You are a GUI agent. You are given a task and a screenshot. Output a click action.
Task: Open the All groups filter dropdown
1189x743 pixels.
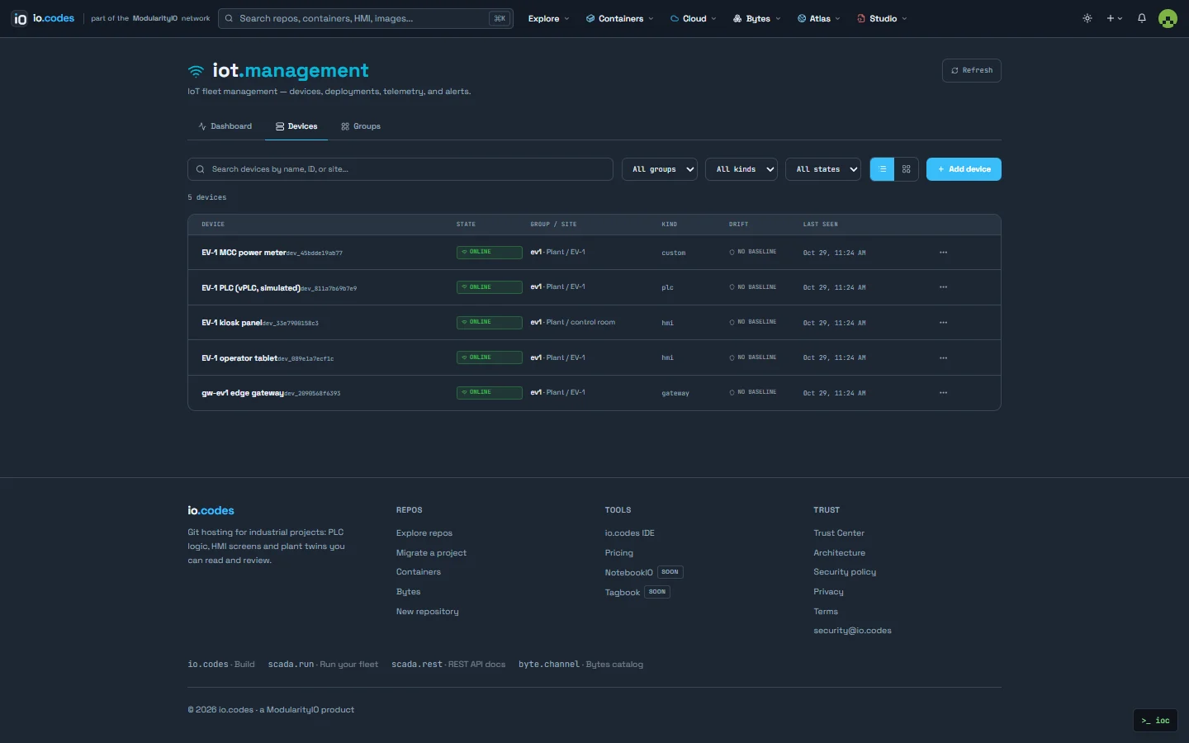point(660,169)
